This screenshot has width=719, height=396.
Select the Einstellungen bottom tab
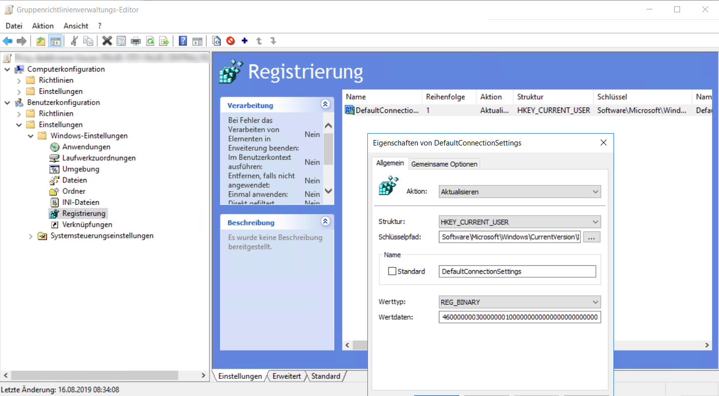240,376
